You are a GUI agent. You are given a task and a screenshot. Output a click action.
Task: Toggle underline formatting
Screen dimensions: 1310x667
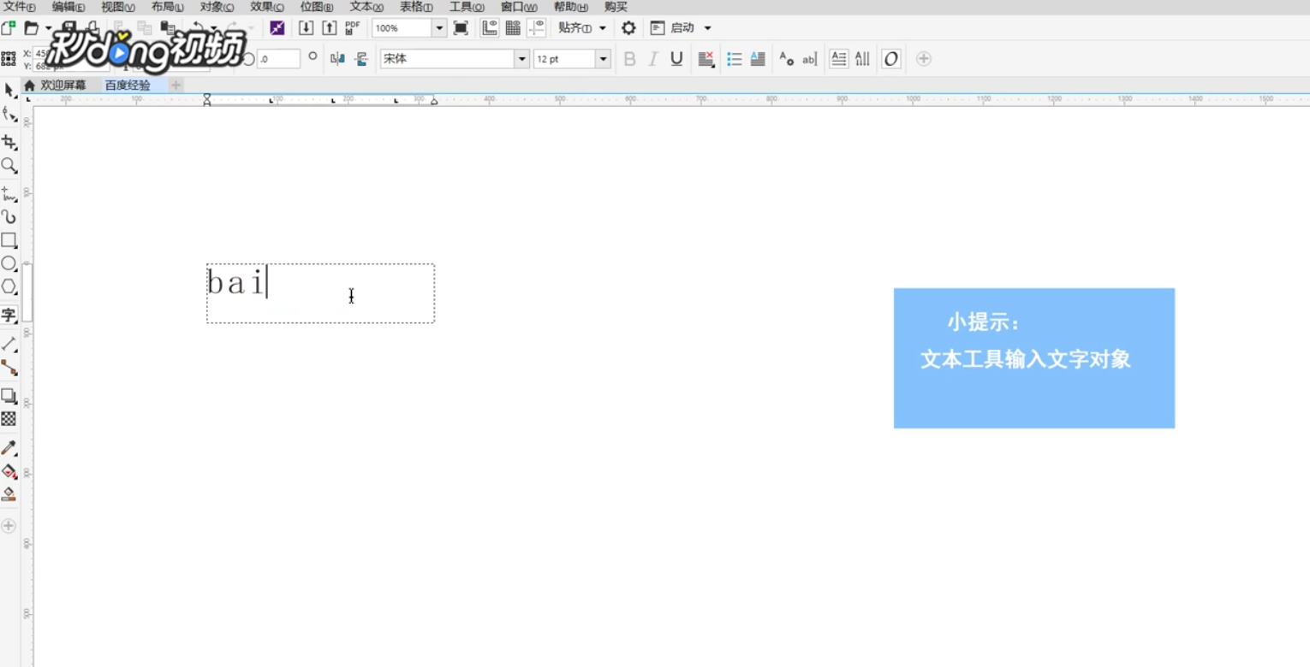(x=676, y=58)
